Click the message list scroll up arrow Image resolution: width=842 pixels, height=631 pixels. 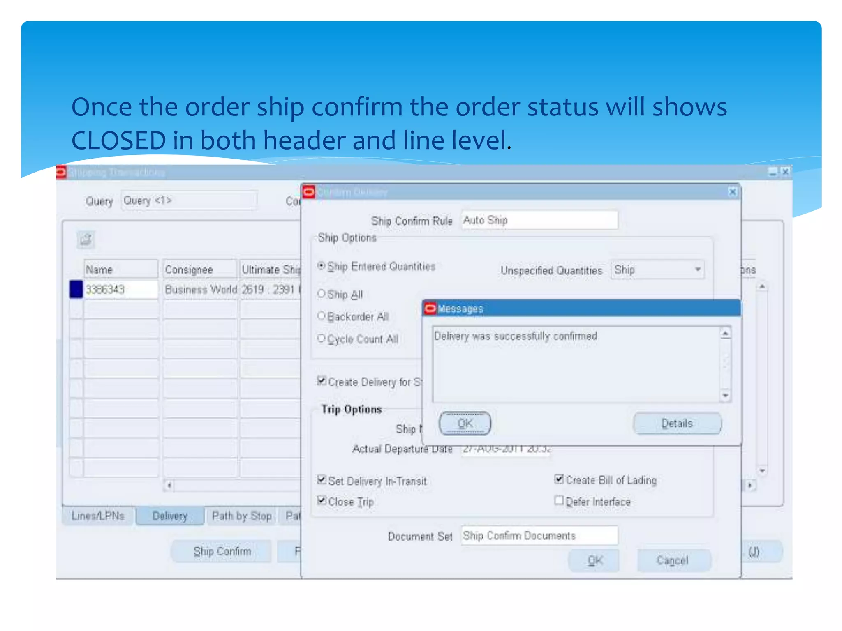click(x=726, y=333)
